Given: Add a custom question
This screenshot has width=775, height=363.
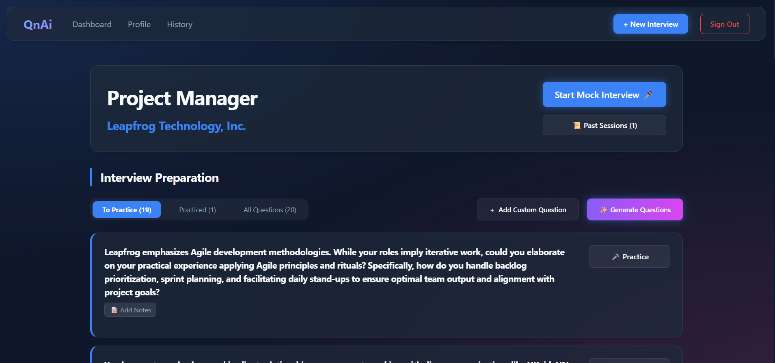Looking at the screenshot, I should [x=528, y=209].
